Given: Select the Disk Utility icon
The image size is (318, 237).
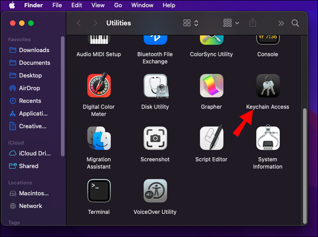Looking at the screenshot, I should tap(155, 86).
